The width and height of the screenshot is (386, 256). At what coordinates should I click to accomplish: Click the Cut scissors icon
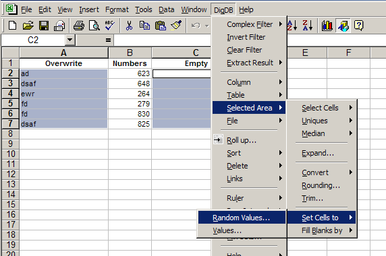coord(129,26)
